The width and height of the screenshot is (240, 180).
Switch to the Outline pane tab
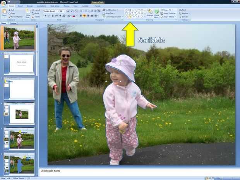pyautogui.click(x=13, y=23)
